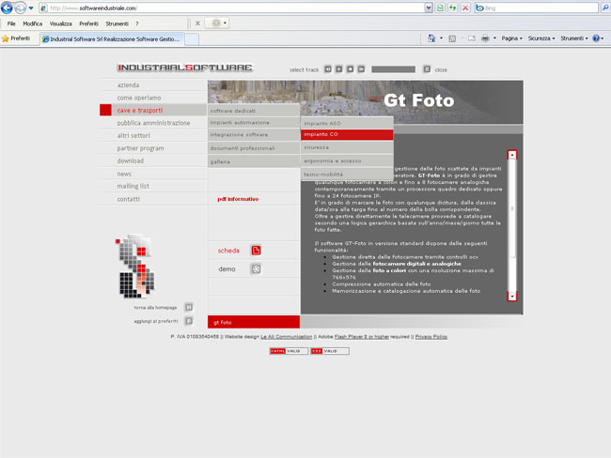Click the compatibility view icon
This screenshot has width=611, height=458.
(x=440, y=8)
